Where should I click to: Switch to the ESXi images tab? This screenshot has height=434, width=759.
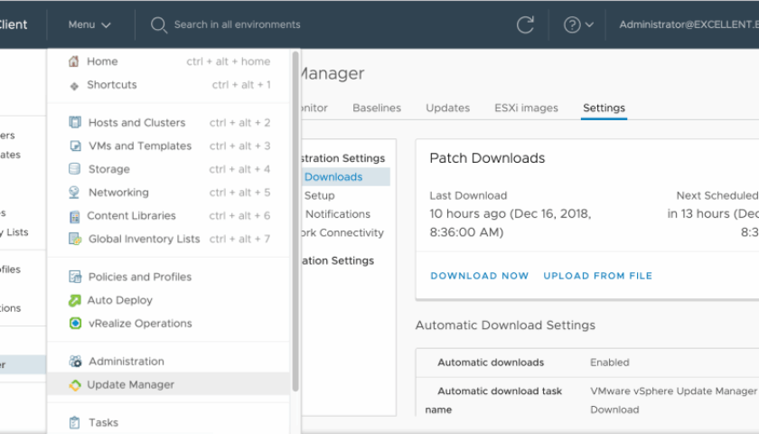(x=526, y=108)
